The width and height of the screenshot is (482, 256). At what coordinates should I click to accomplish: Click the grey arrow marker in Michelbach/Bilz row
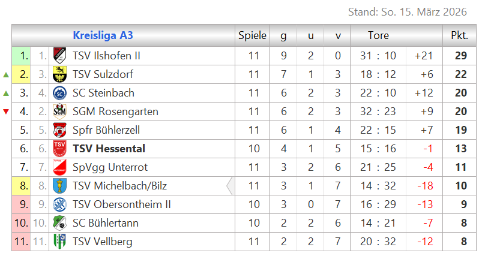pos(230,186)
